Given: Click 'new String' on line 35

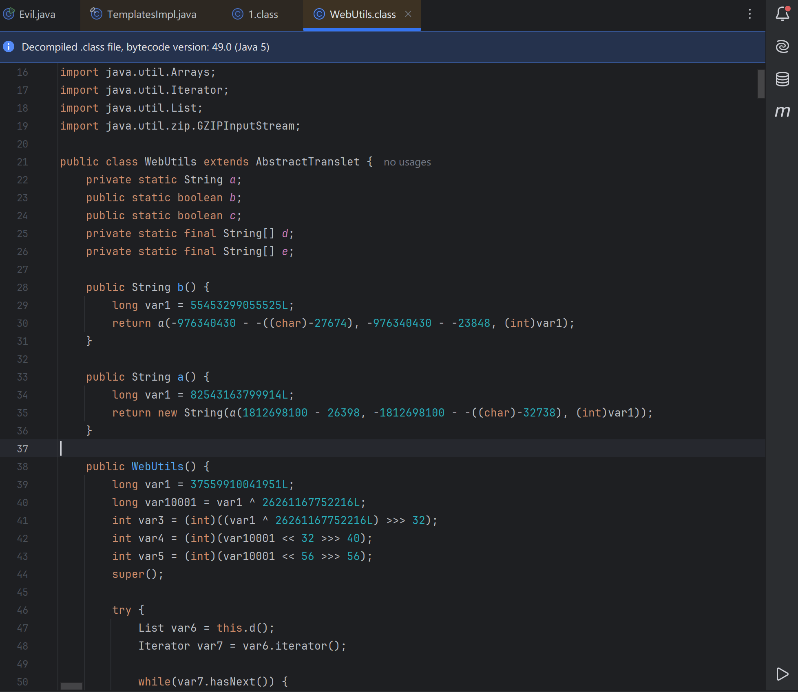Looking at the screenshot, I should pyautogui.click(x=190, y=413).
